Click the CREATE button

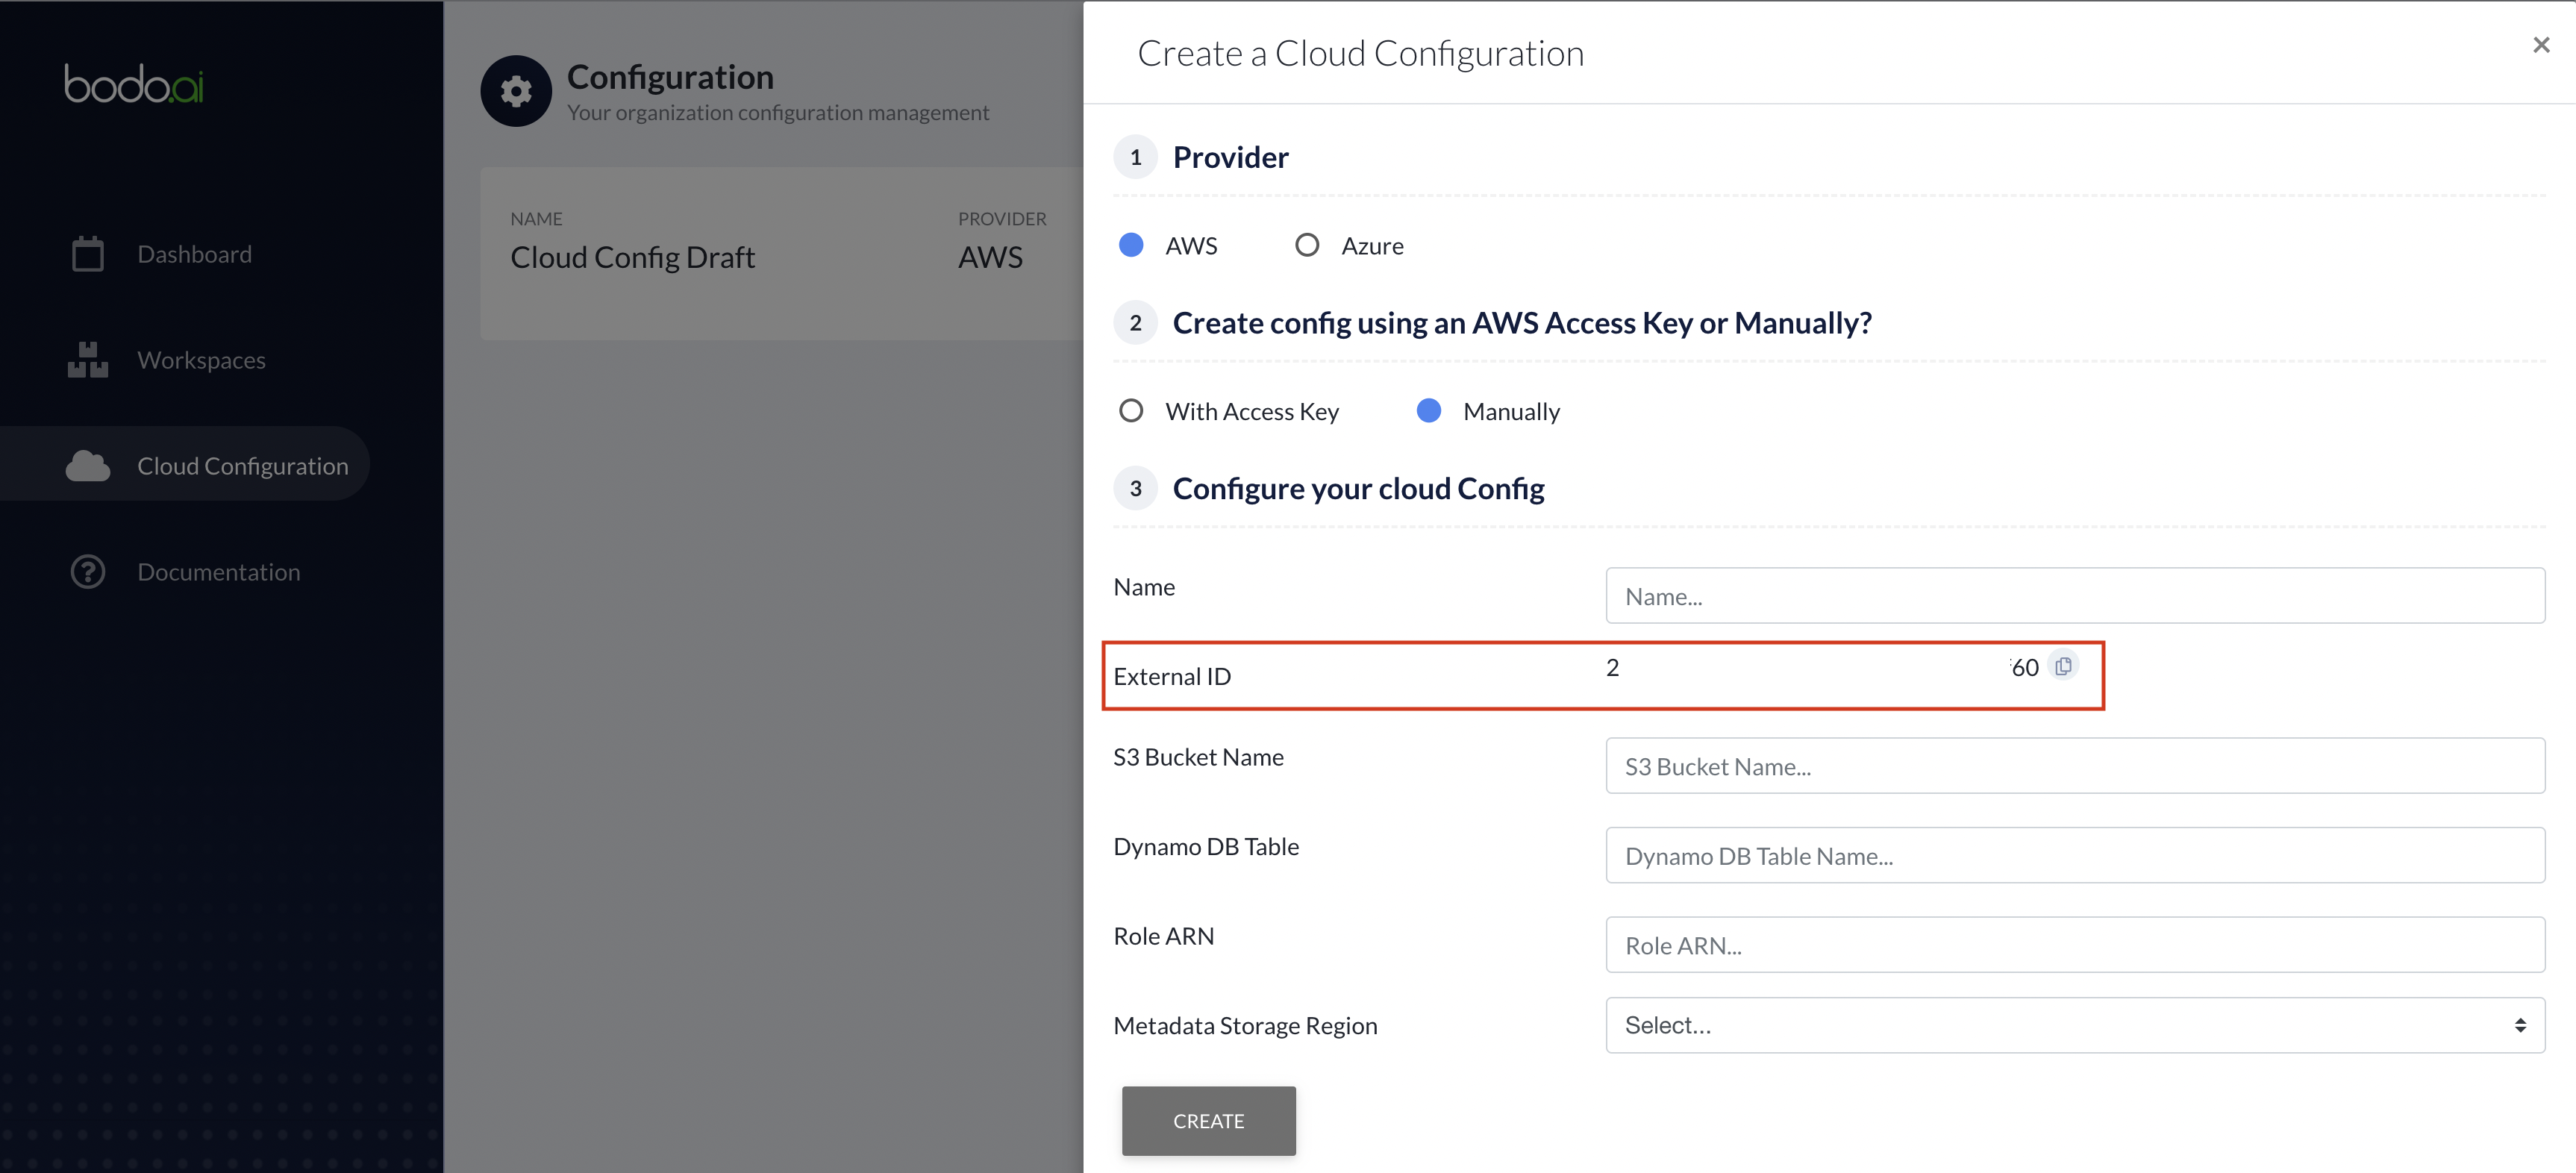pos(1209,1121)
